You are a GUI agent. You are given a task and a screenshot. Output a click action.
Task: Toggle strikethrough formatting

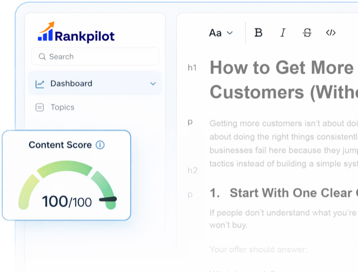[307, 32]
